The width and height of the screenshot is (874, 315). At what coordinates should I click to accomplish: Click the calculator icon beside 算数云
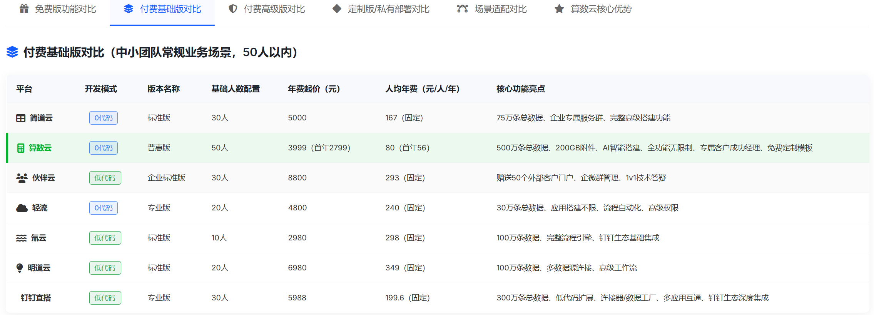point(21,148)
